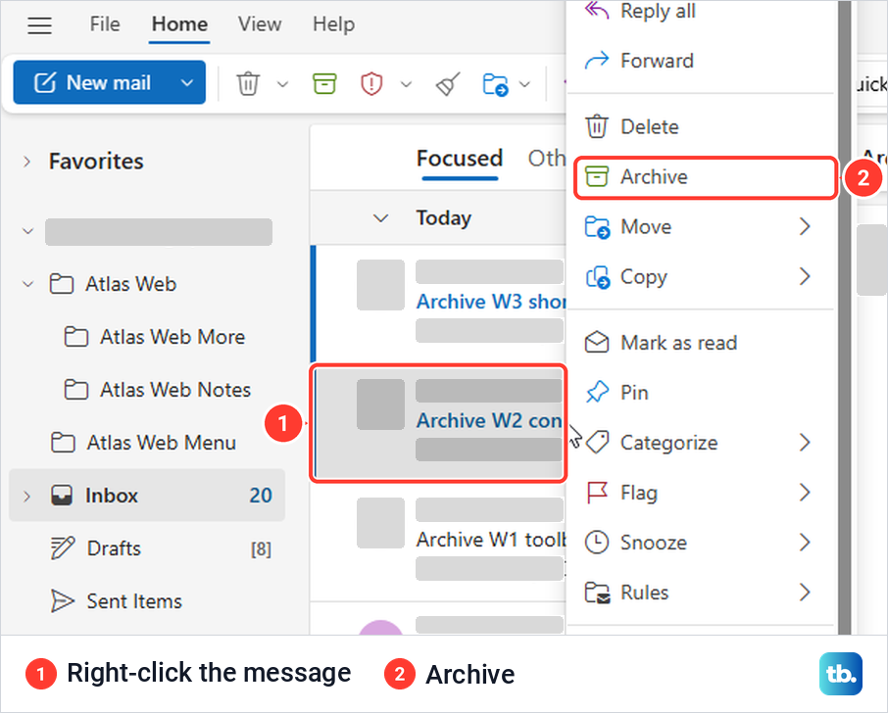Select avatar of Archive W3 message
The height and width of the screenshot is (713, 888).
pos(380,285)
